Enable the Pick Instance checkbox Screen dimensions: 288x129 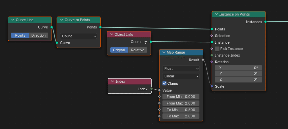[x=217, y=49]
